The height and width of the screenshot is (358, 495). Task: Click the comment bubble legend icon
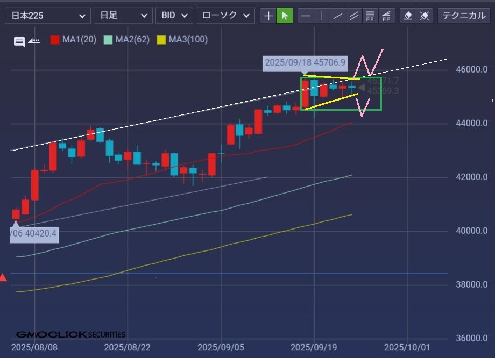point(19,41)
